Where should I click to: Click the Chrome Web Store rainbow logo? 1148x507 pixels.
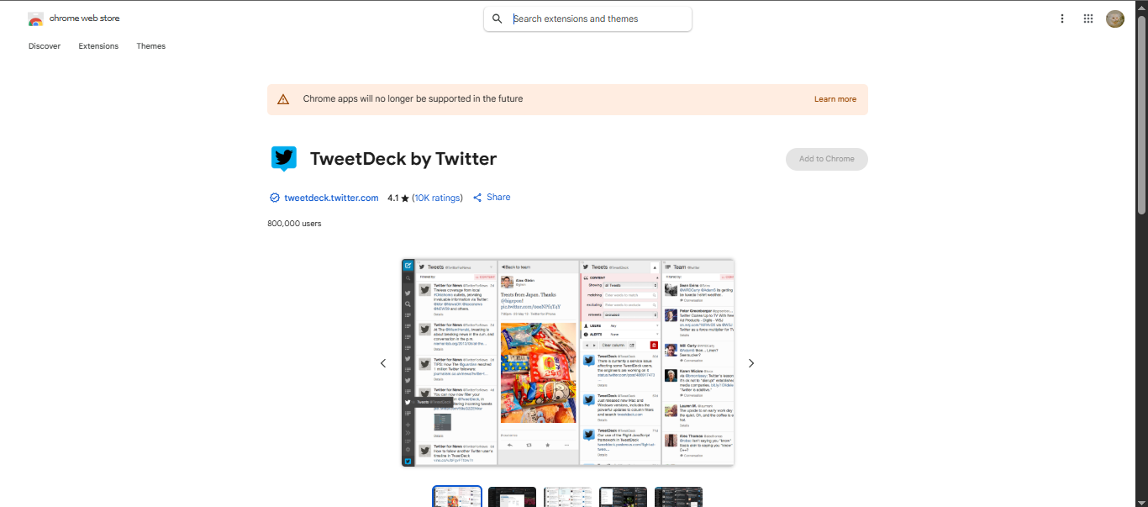tap(35, 18)
